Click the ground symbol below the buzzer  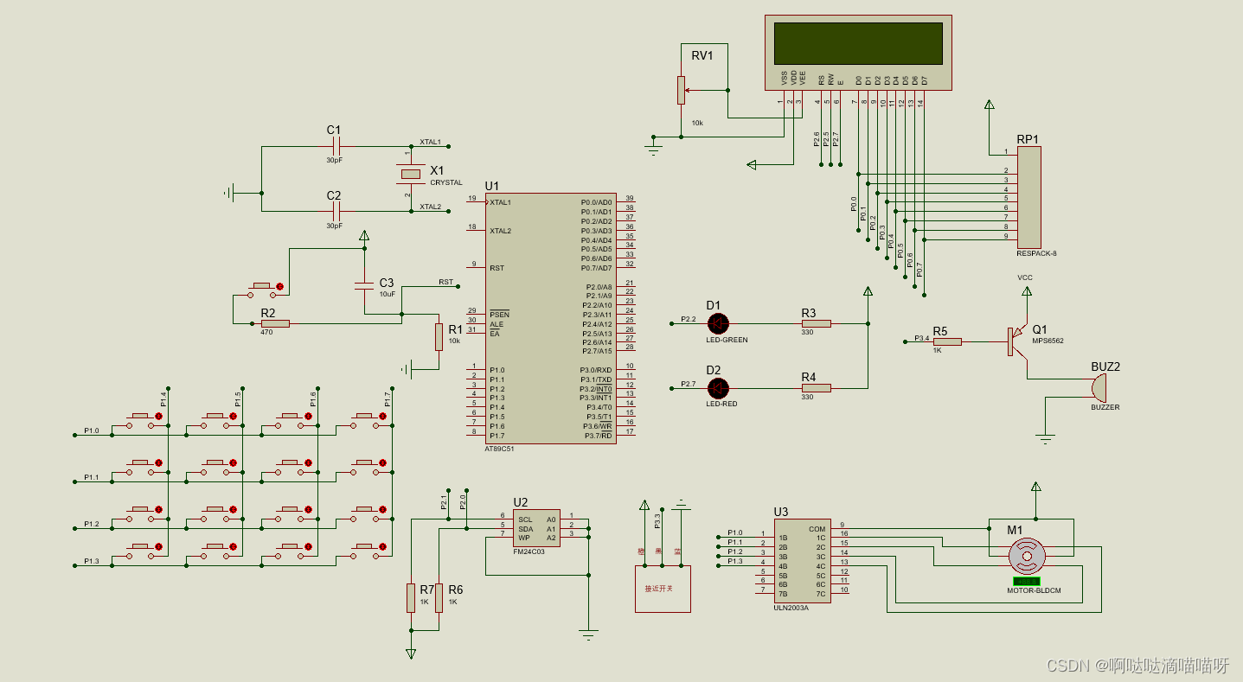click(1046, 439)
